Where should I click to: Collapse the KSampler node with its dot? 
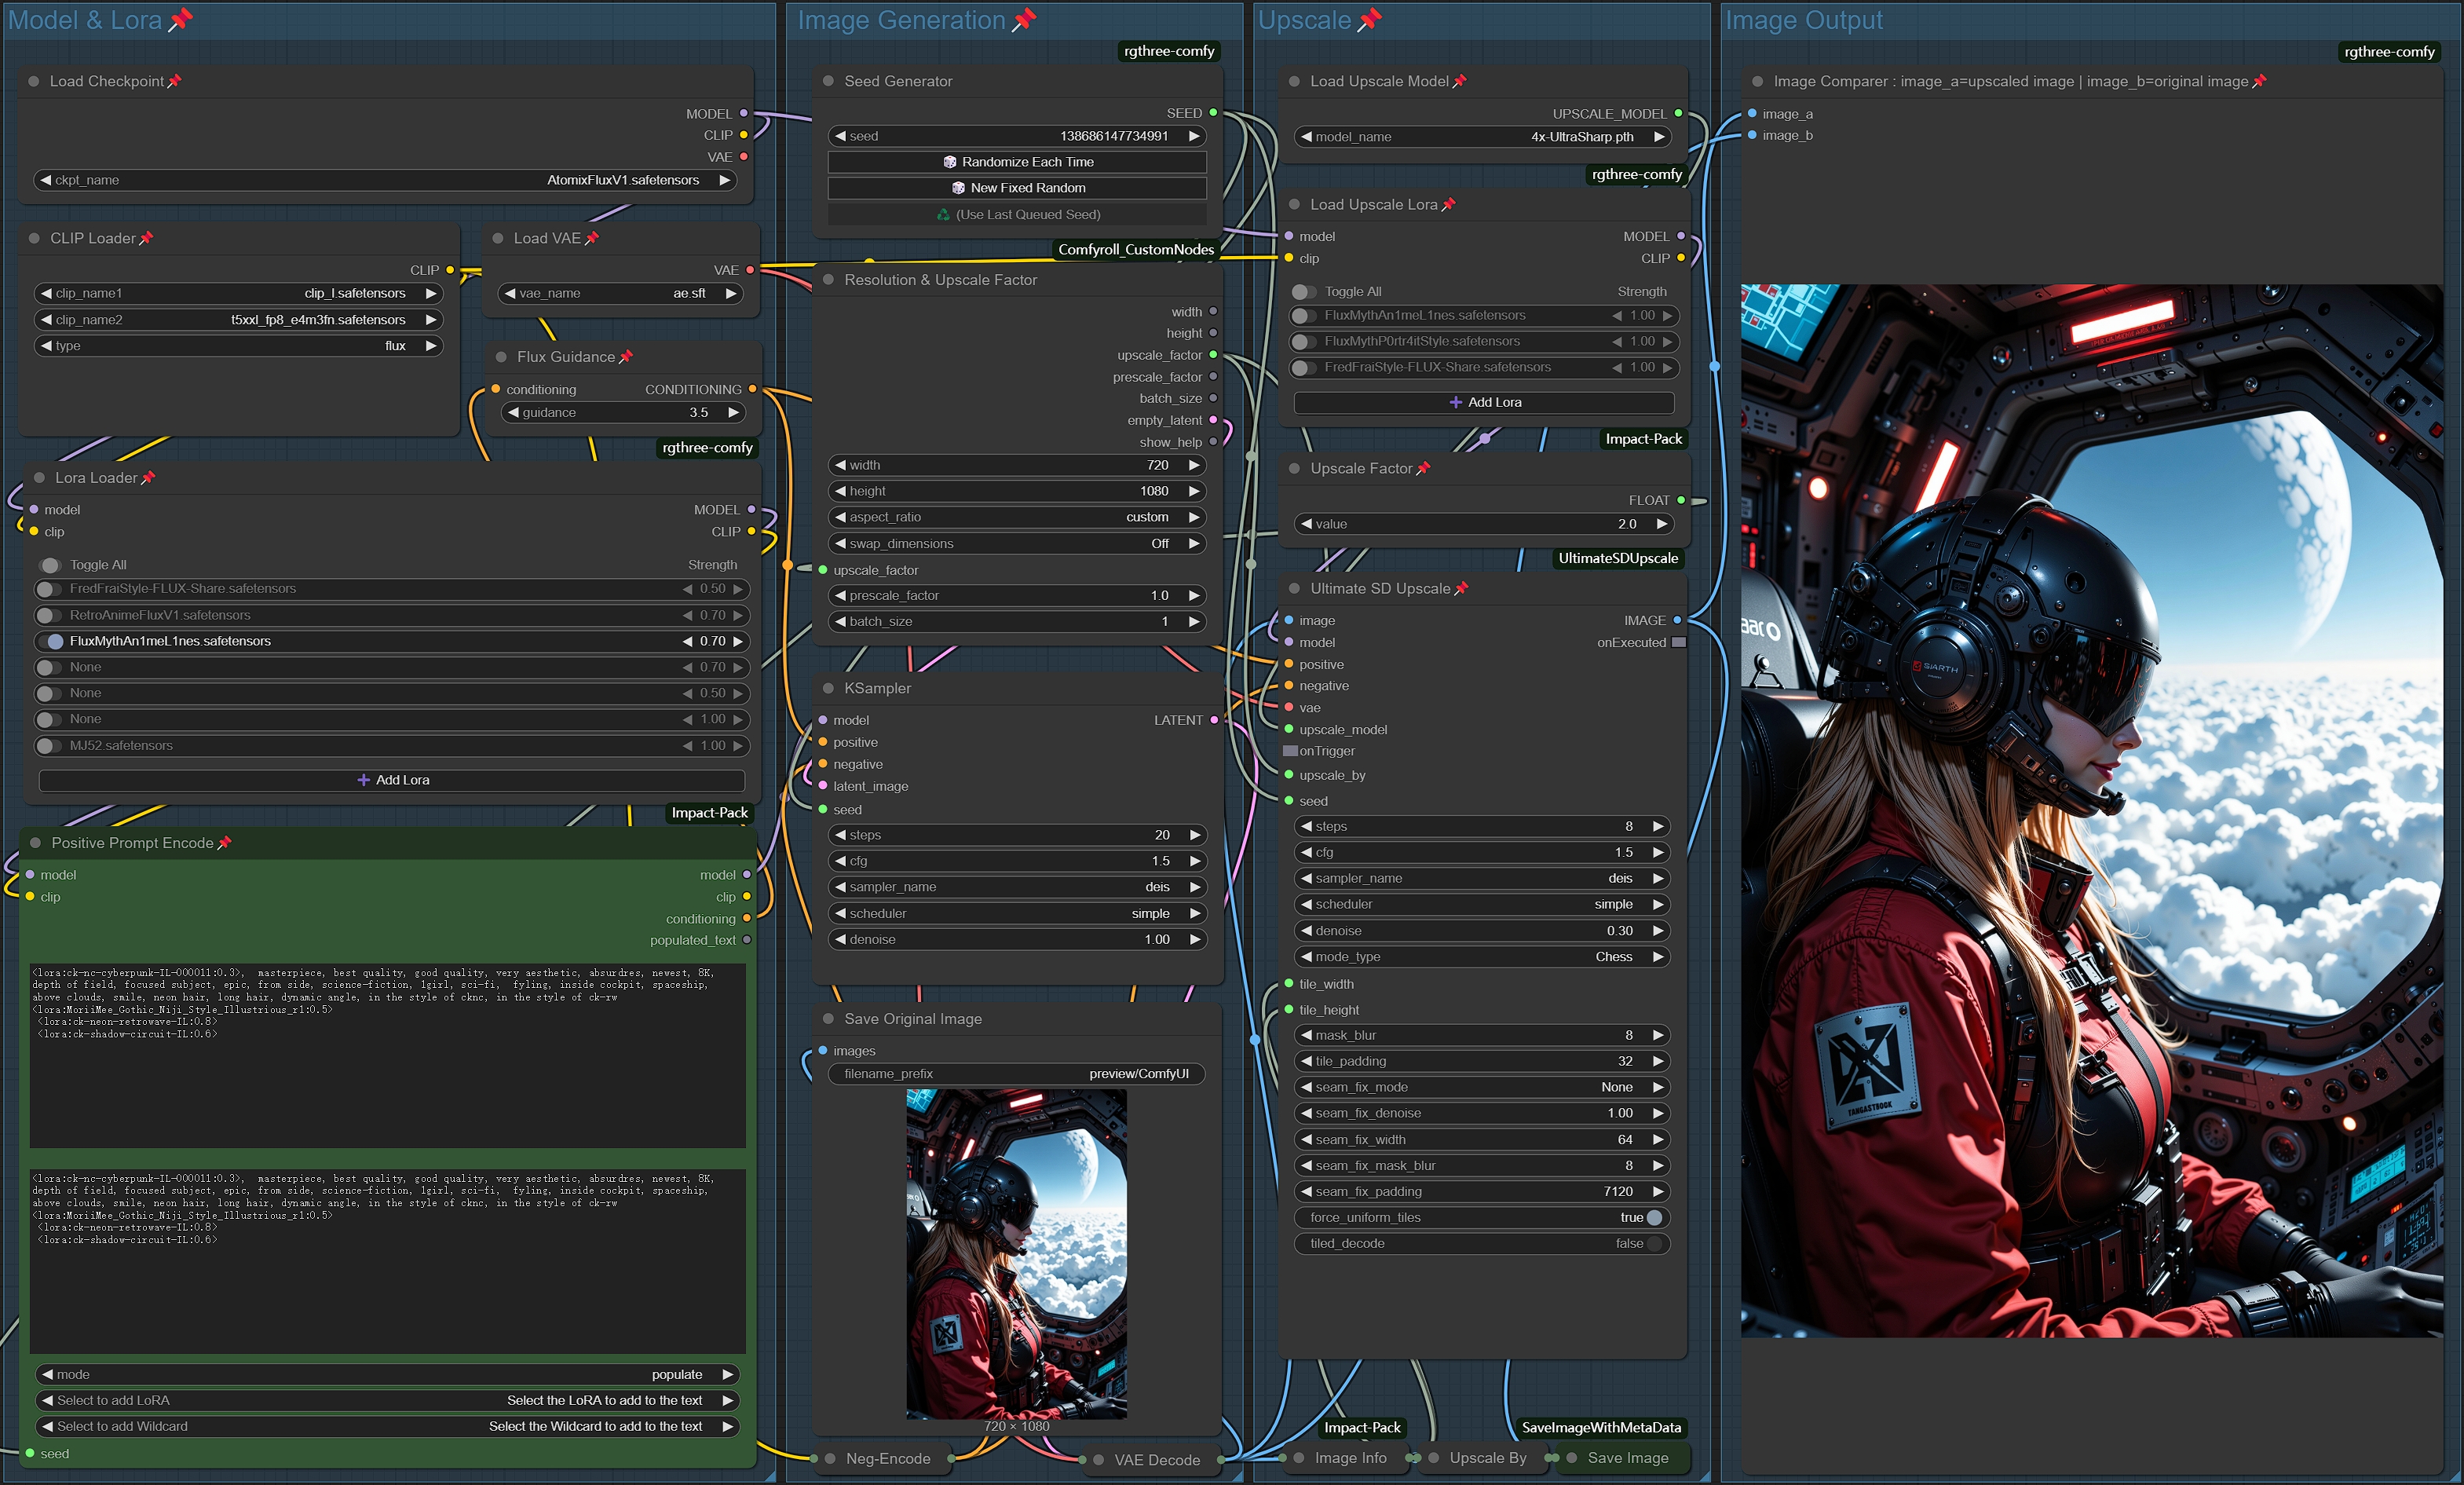828,688
